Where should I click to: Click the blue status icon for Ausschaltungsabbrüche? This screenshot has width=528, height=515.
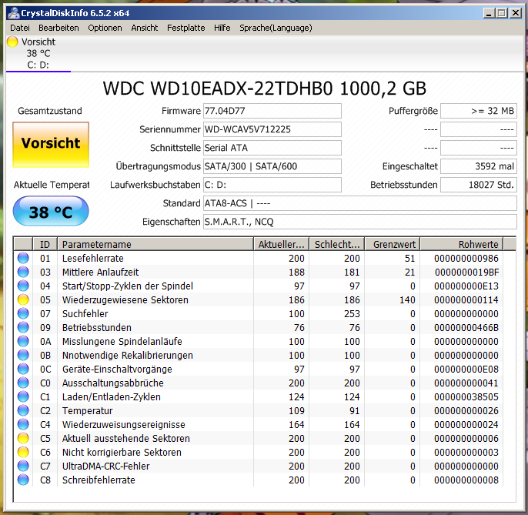point(23,383)
